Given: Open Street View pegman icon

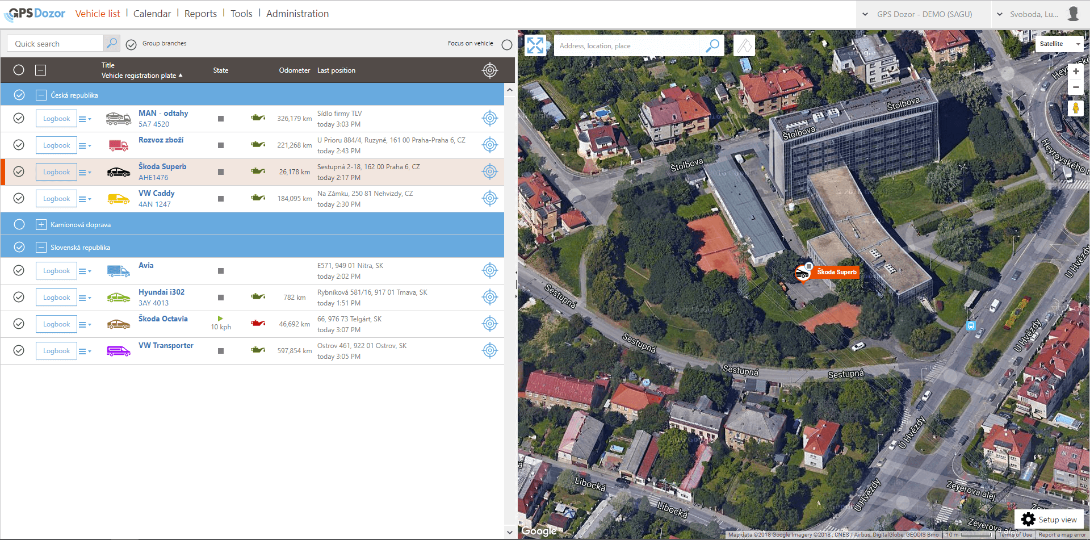Looking at the screenshot, I should [x=1075, y=108].
